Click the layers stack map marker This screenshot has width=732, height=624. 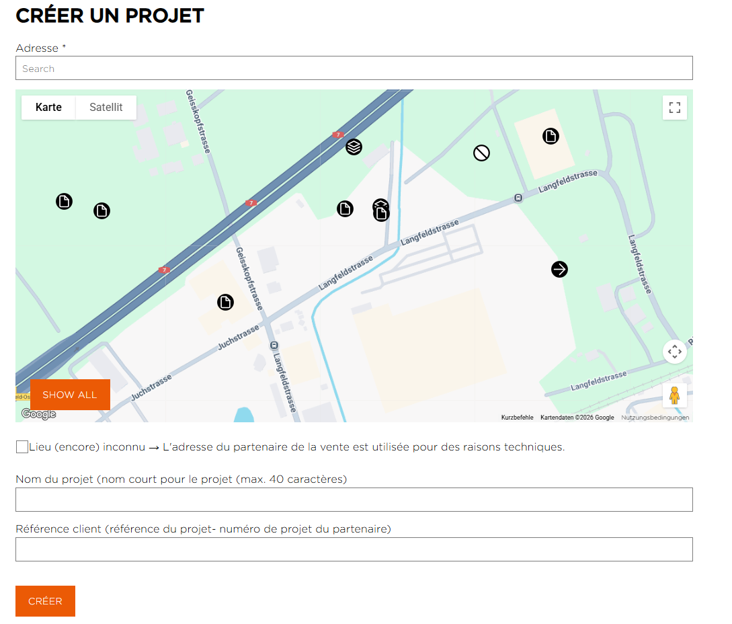pos(354,147)
